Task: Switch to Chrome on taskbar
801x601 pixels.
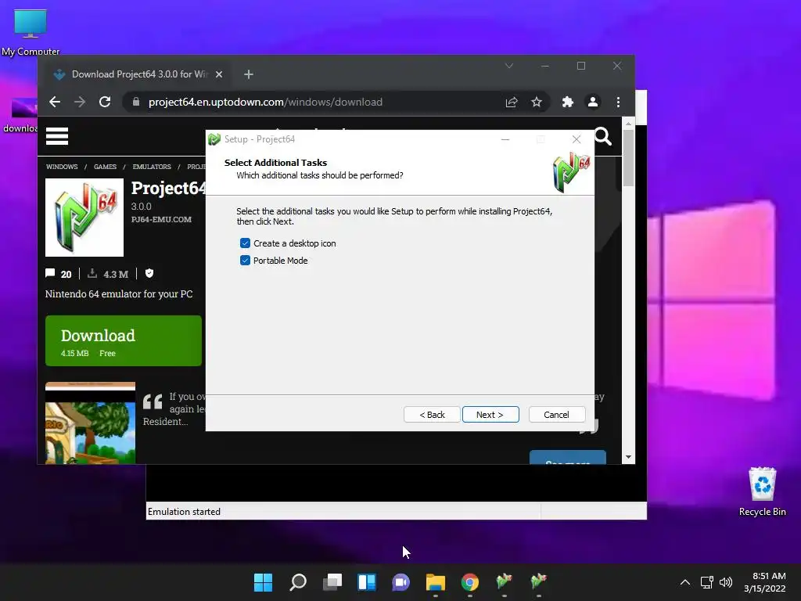Action: 470,582
